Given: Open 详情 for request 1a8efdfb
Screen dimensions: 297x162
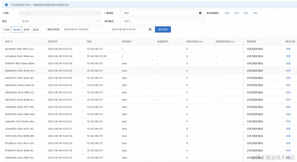Looking at the screenshot, I should [x=288, y=121].
